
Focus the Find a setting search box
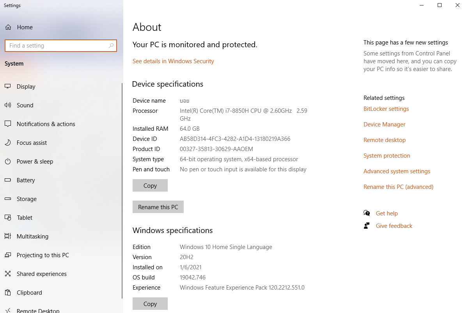tap(57, 46)
